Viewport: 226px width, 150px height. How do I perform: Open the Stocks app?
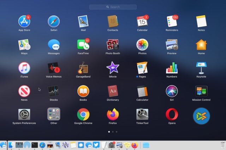coord(54,91)
